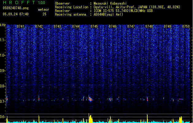
Task: Click the Ogata-vill. Akita-Pref. JAPAN location text
Action: (x=137, y=7)
